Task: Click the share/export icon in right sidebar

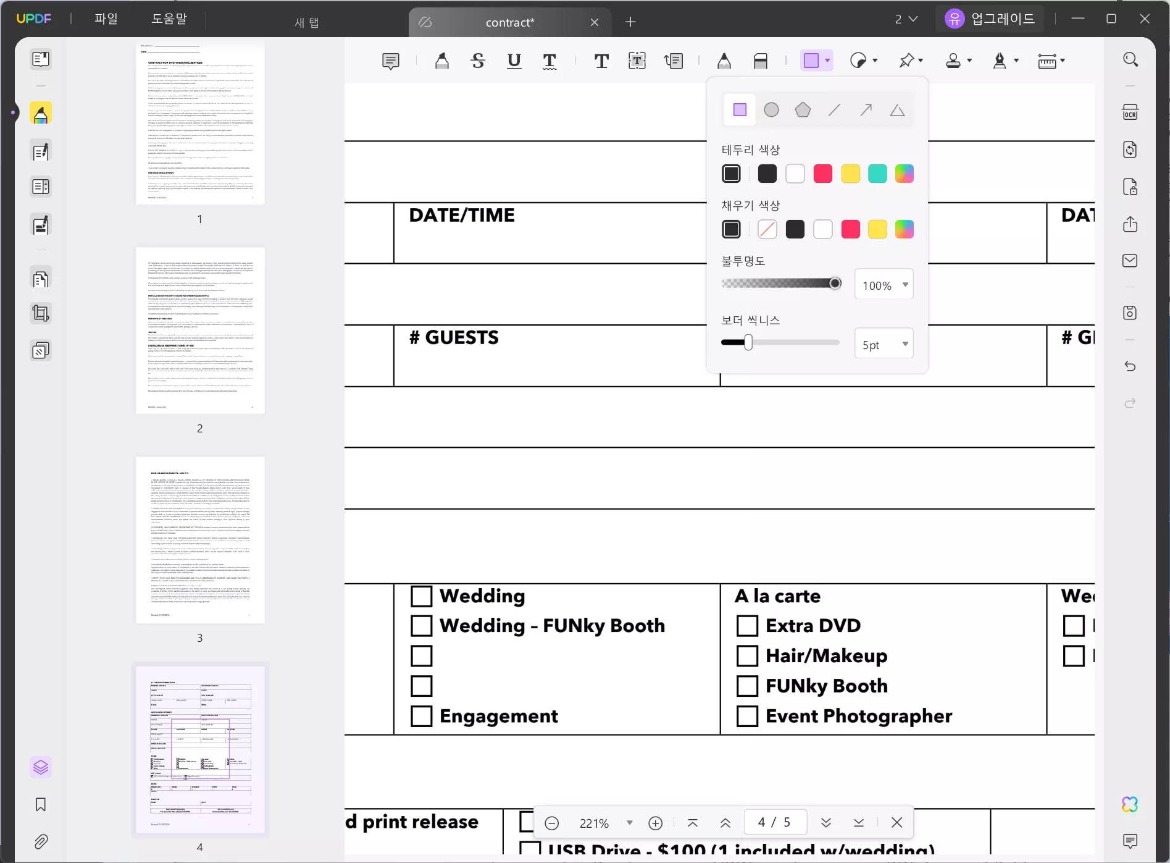Action: pyautogui.click(x=1130, y=224)
